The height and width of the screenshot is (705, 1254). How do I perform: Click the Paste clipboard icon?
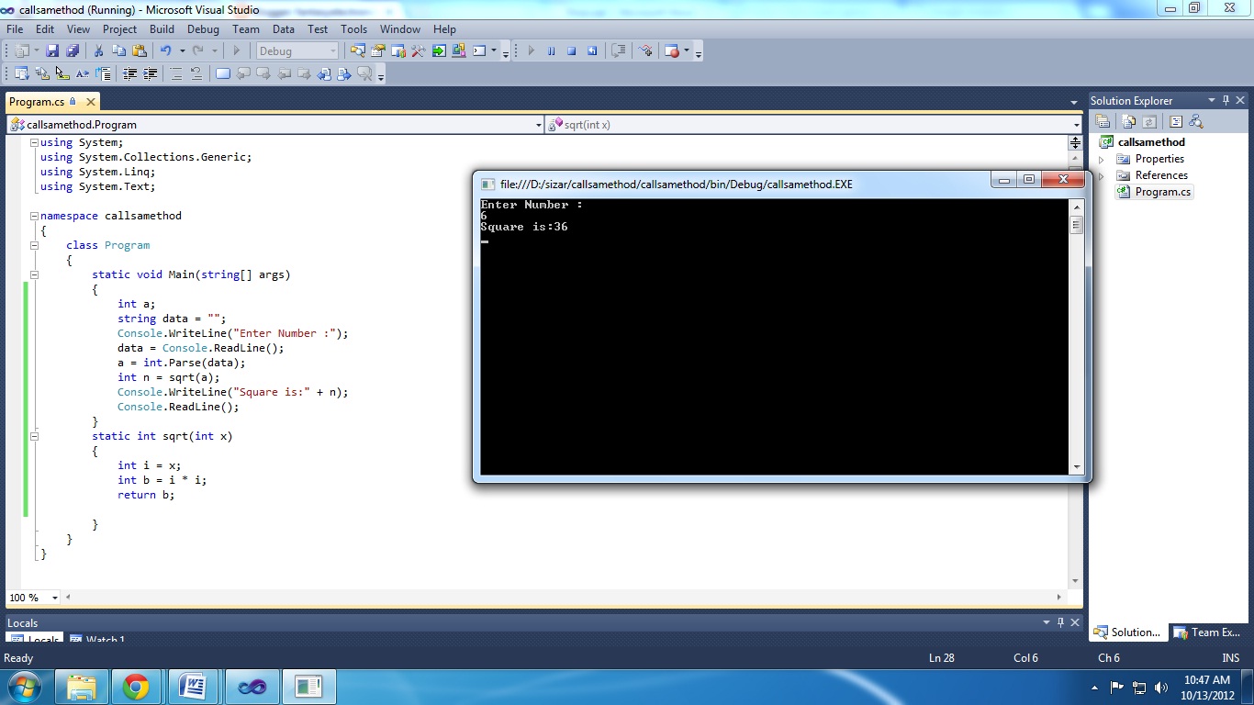(140, 51)
